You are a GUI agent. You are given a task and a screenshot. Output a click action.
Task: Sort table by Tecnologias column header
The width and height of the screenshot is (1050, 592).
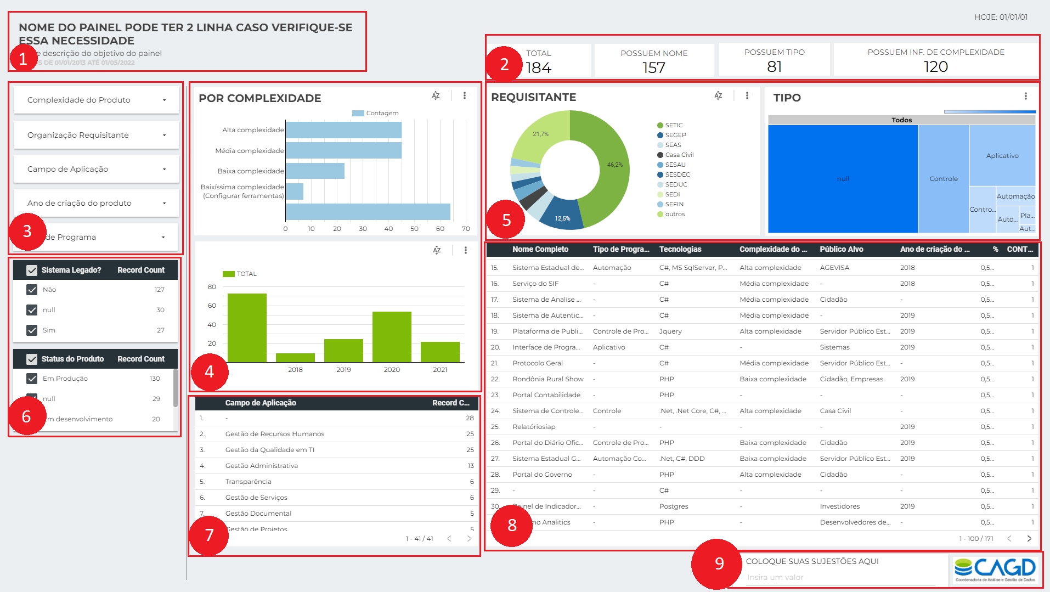tap(680, 249)
